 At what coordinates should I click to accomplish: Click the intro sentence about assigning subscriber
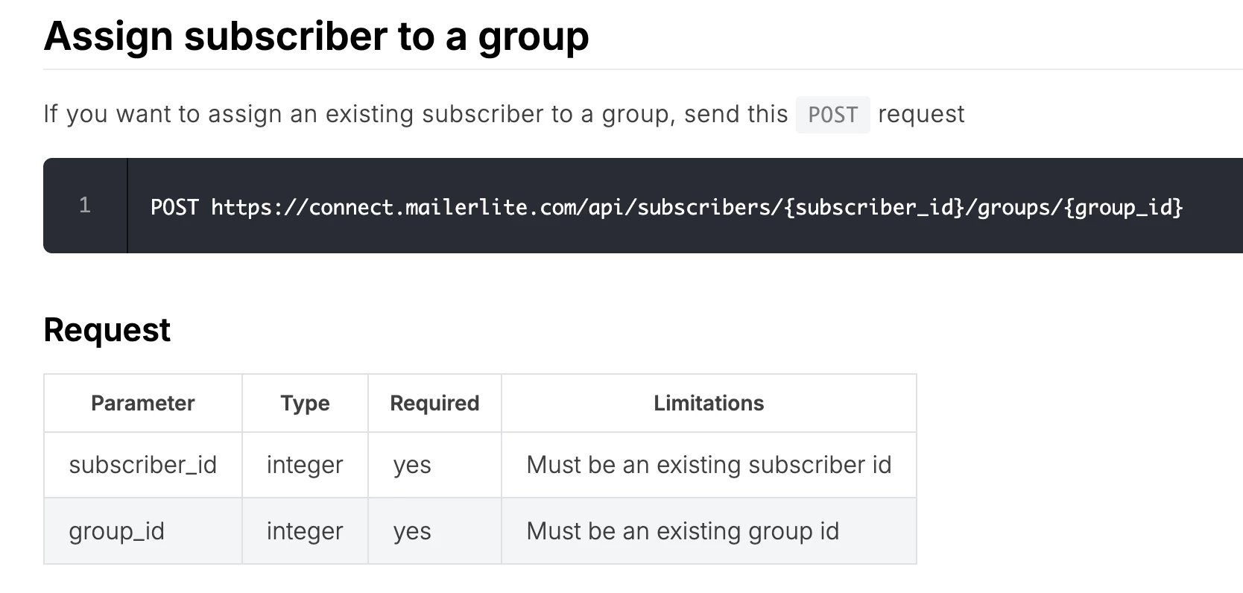tap(414, 114)
